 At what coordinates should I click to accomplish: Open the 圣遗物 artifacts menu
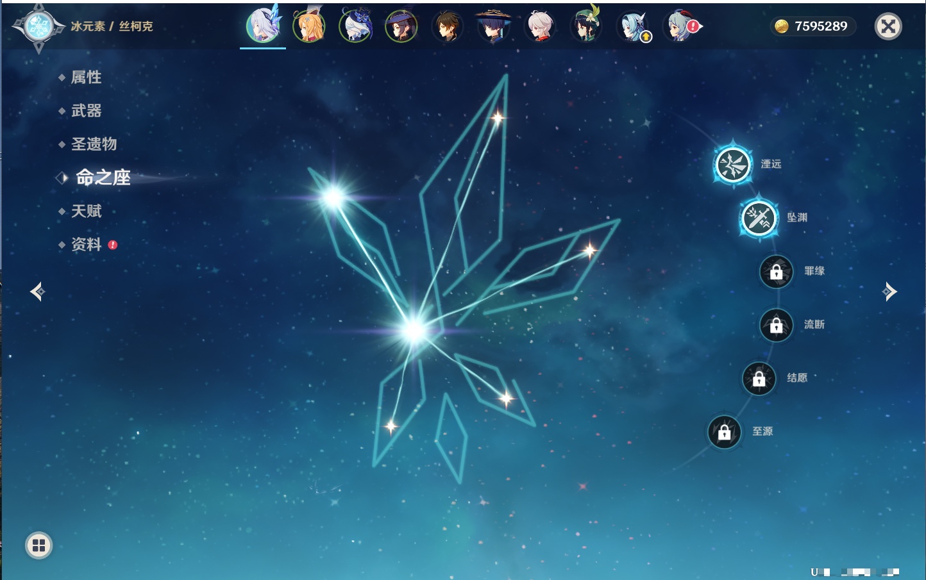click(x=94, y=144)
